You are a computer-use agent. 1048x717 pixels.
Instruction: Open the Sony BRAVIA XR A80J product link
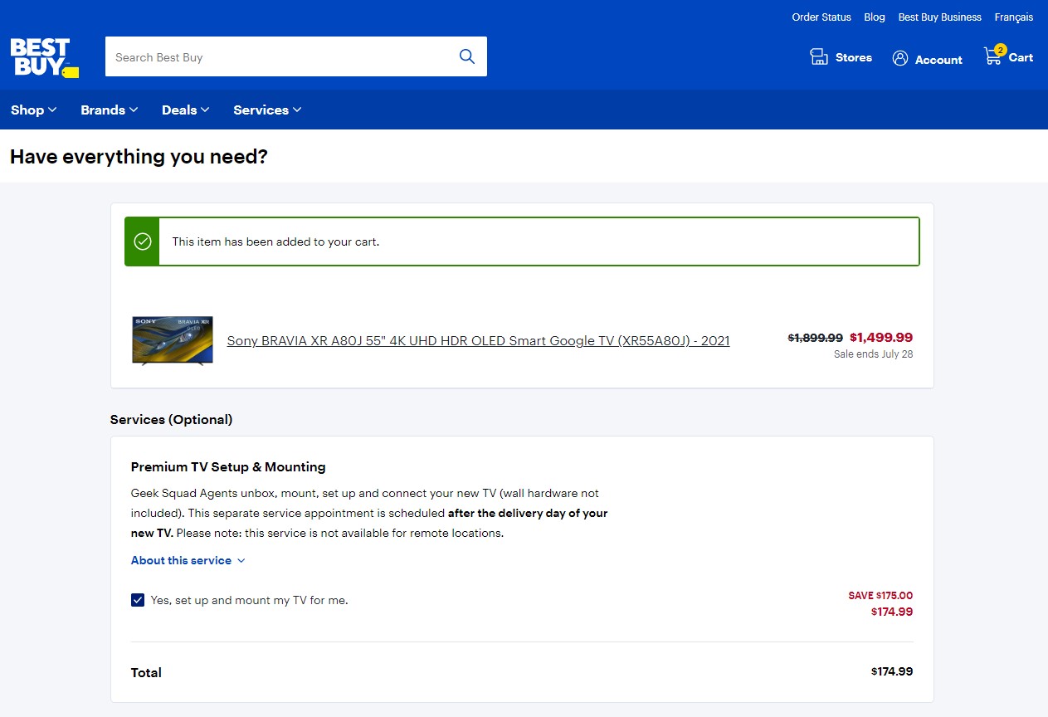pos(479,341)
